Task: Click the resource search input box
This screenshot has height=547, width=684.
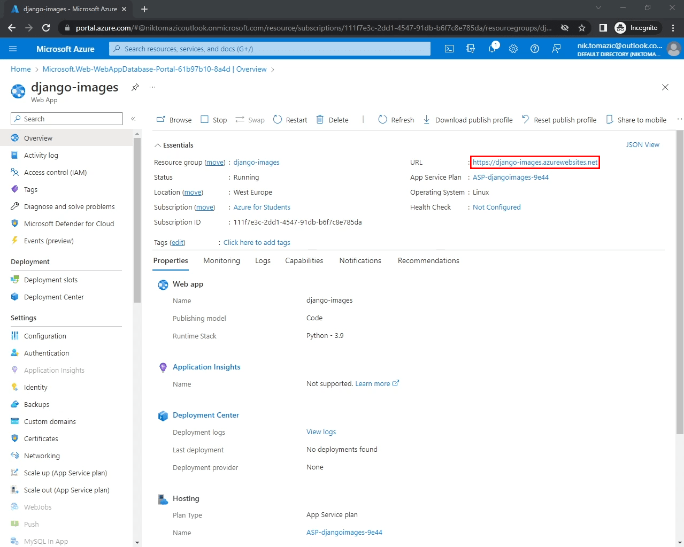Action: coord(267,49)
